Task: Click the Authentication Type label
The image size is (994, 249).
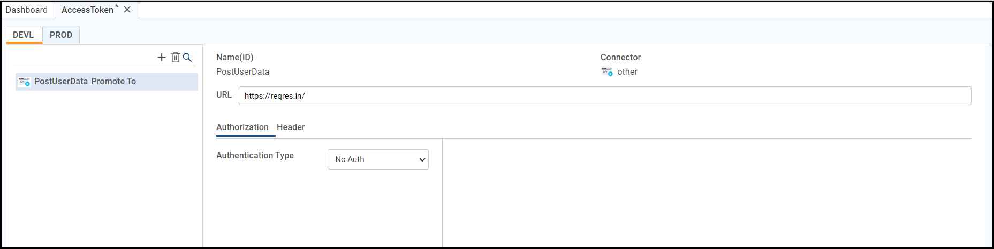Action: (x=255, y=155)
